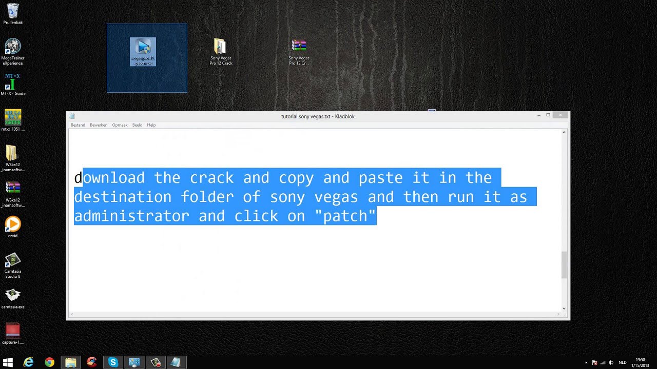Open the volume speaker tray icon
Screen dimensions: 657x369
click(x=611, y=362)
